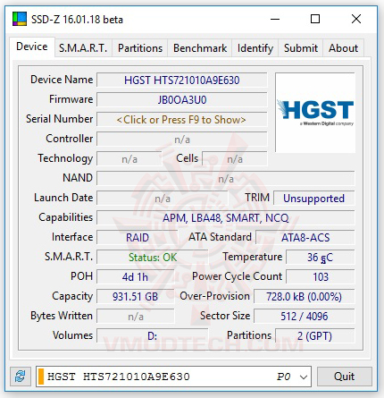Close the SSD-Z window
The image size is (384, 398).
click(x=356, y=20)
